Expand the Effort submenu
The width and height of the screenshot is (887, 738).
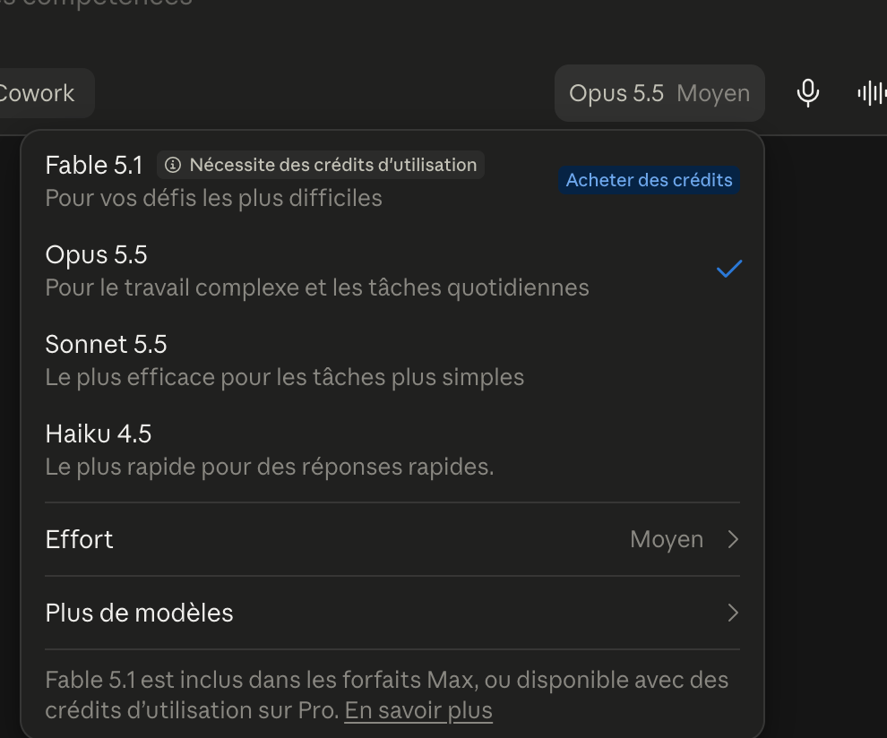[392, 539]
